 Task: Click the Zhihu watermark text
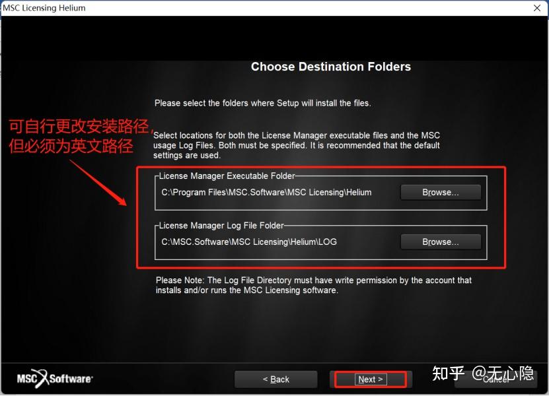pos(483,374)
